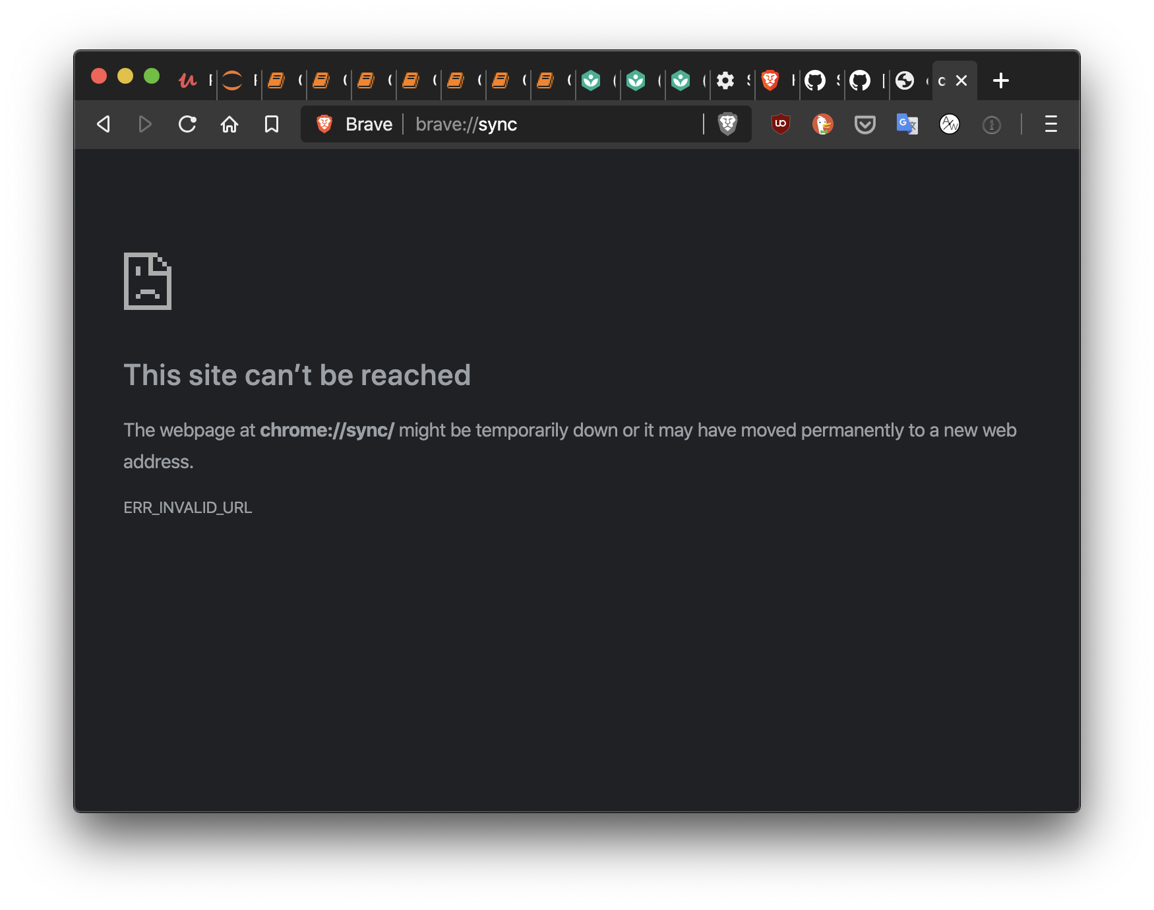Click the ERR_INVALID_URL error code
Image resolution: width=1154 pixels, height=910 pixels.
pos(188,508)
